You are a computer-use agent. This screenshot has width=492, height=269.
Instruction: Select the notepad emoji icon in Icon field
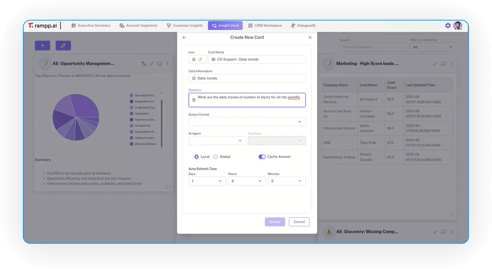(200, 59)
